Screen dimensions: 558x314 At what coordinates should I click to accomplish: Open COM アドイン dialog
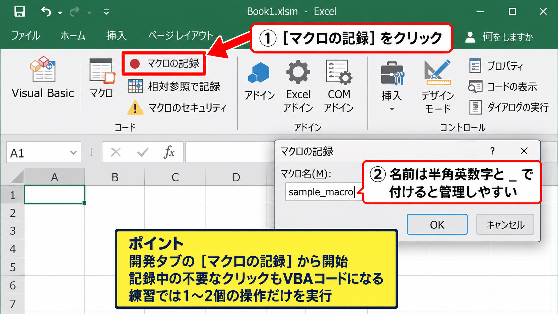tap(339, 86)
